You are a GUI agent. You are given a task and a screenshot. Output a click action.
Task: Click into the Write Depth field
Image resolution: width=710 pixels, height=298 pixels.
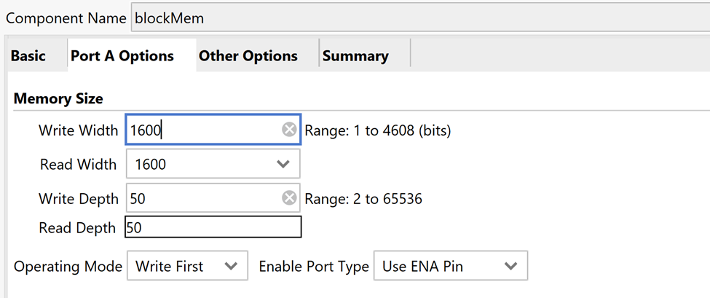click(x=204, y=198)
